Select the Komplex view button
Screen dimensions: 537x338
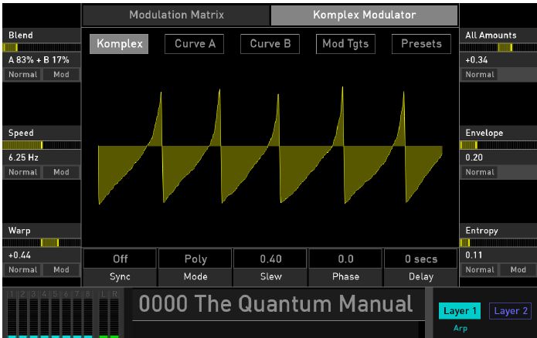click(119, 44)
